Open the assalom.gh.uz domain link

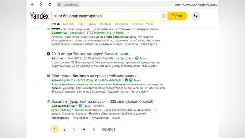click(x=64, y=106)
